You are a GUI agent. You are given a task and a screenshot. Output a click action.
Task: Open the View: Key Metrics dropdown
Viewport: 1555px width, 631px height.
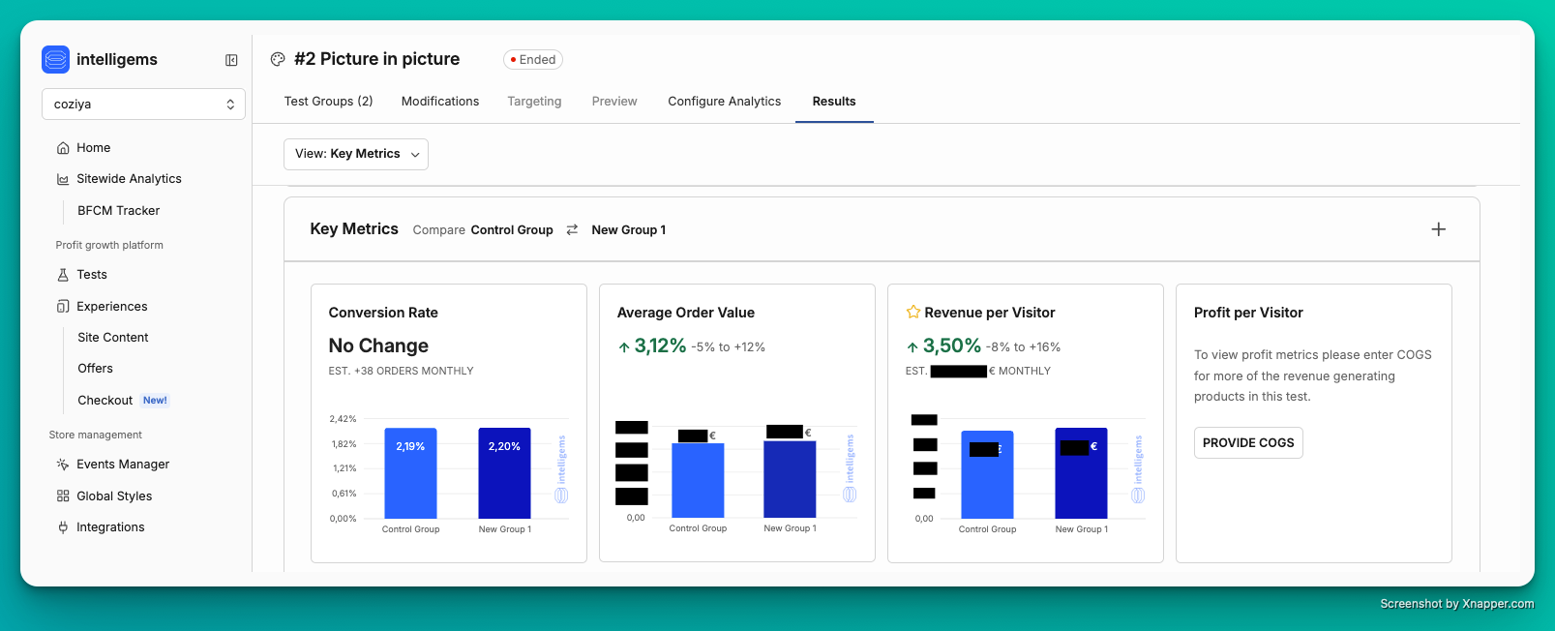pyautogui.click(x=356, y=154)
